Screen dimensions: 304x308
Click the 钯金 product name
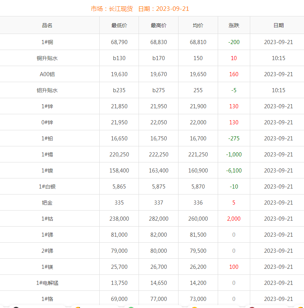click(47, 203)
